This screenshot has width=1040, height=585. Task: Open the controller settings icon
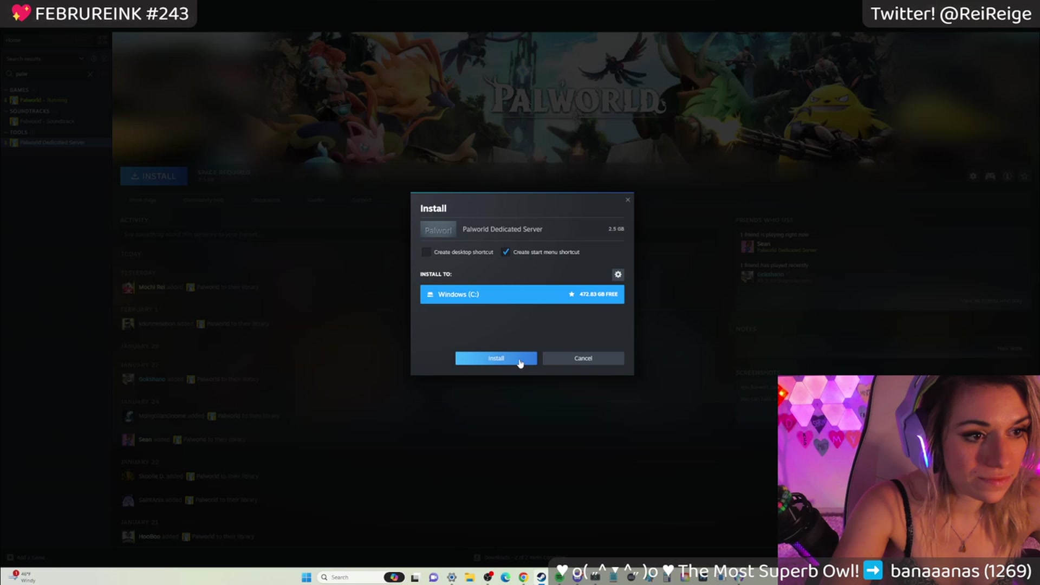[990, 177]
